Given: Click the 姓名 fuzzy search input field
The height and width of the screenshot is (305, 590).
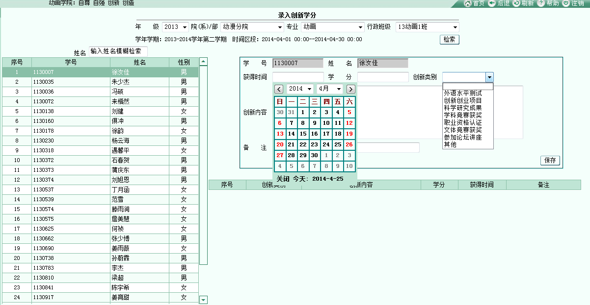Looking at the screenshot, I should tap(118, 51).
